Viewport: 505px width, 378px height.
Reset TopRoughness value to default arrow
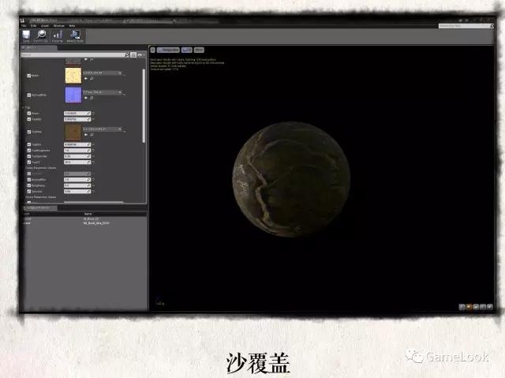tap(93, 151)
